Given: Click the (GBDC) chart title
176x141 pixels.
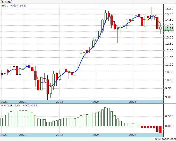Looking at the screenshot, I should (6, 2).
